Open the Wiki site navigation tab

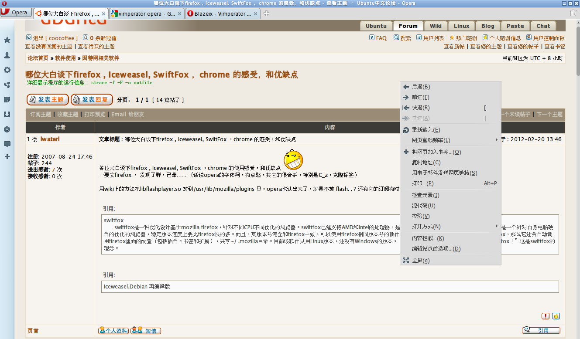point(435,26)
